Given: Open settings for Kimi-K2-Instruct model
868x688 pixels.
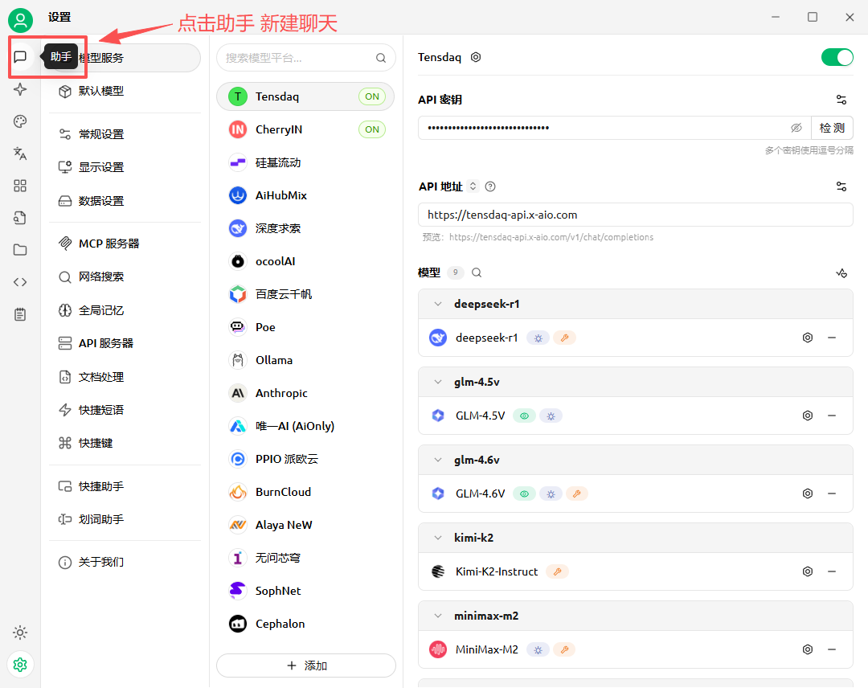Looking at the screenshot, I should [808, 571].
